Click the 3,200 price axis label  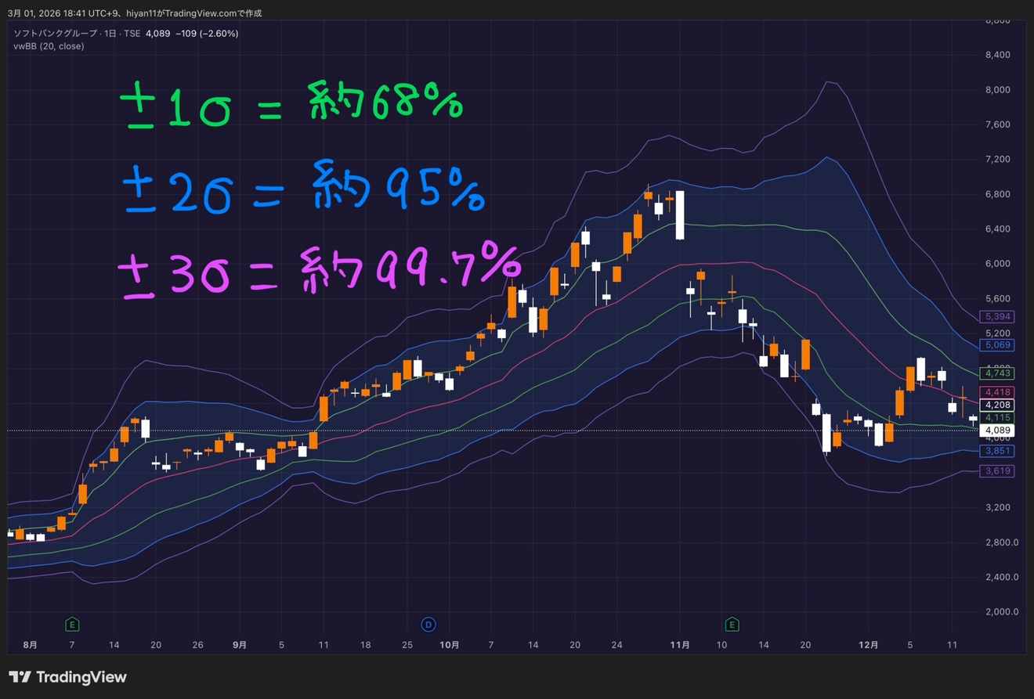click(996, 507)
